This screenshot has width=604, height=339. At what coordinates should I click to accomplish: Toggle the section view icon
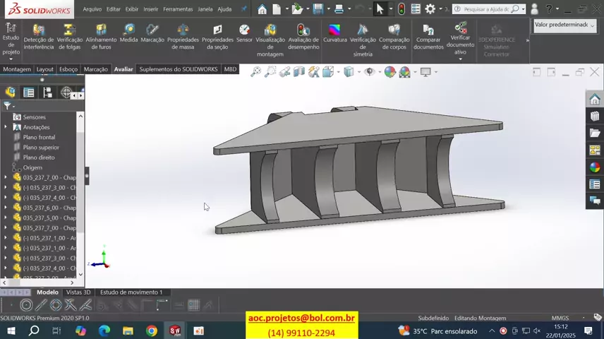pos(299,72)
